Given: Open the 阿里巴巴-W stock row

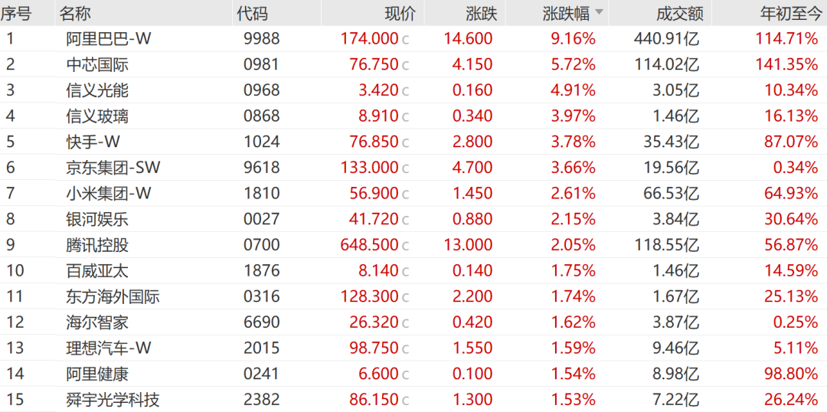Looking at the screenshot, I should tap(109, 38).
